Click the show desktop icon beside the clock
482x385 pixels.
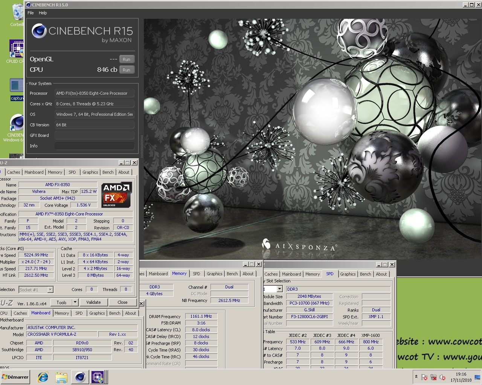pyautogui.click(x=477, y=377)
